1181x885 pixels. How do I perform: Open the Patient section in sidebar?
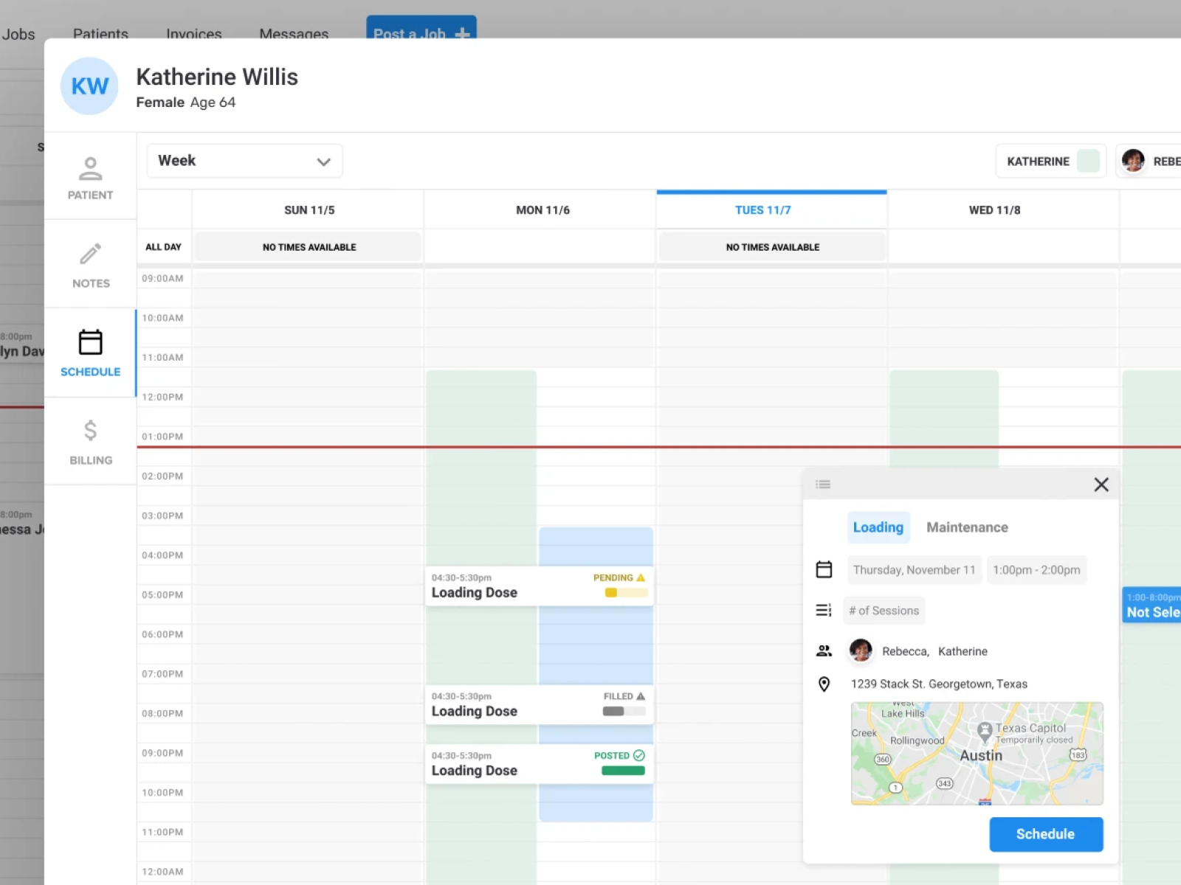[90, 178]
